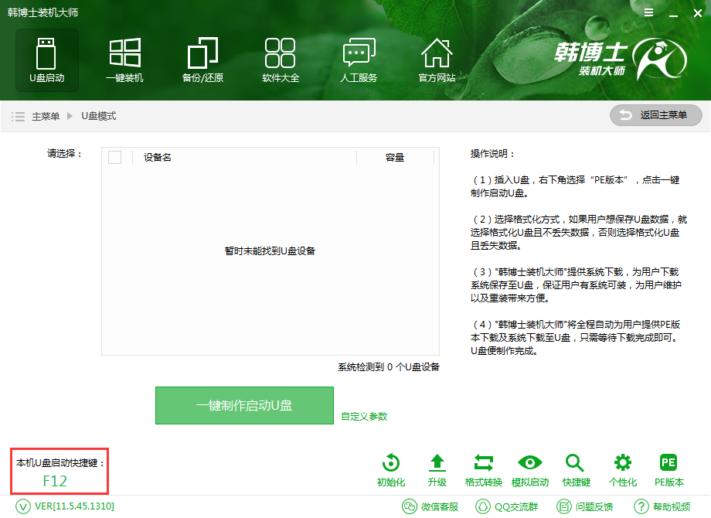The width and height of the screenshot is (711, 518).
Task: Tick the select-all checkbox beside 设备名
Action: pyautogui.click(x=115, y=158)
